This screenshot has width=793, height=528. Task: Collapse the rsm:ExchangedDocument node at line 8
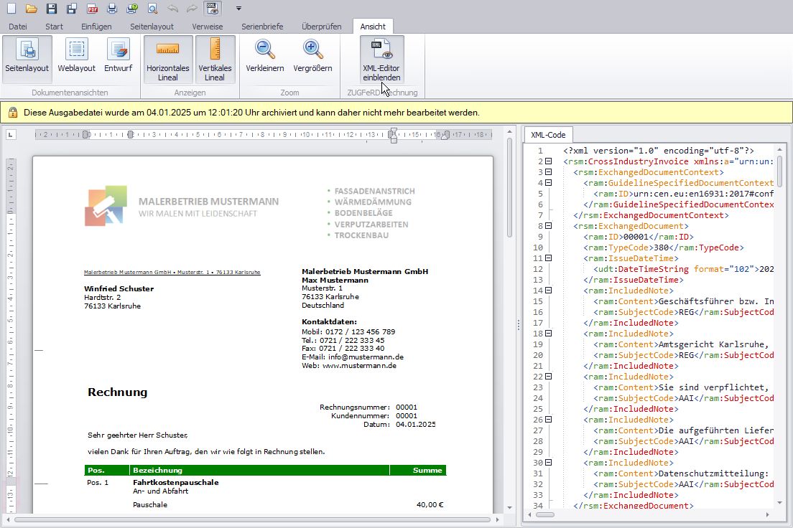point(548,226)
